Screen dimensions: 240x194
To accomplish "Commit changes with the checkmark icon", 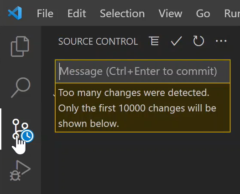I will (x=176, y=41).
